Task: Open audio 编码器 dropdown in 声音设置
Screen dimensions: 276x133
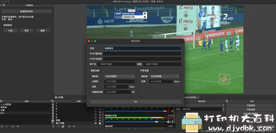Action: [164, 76]
